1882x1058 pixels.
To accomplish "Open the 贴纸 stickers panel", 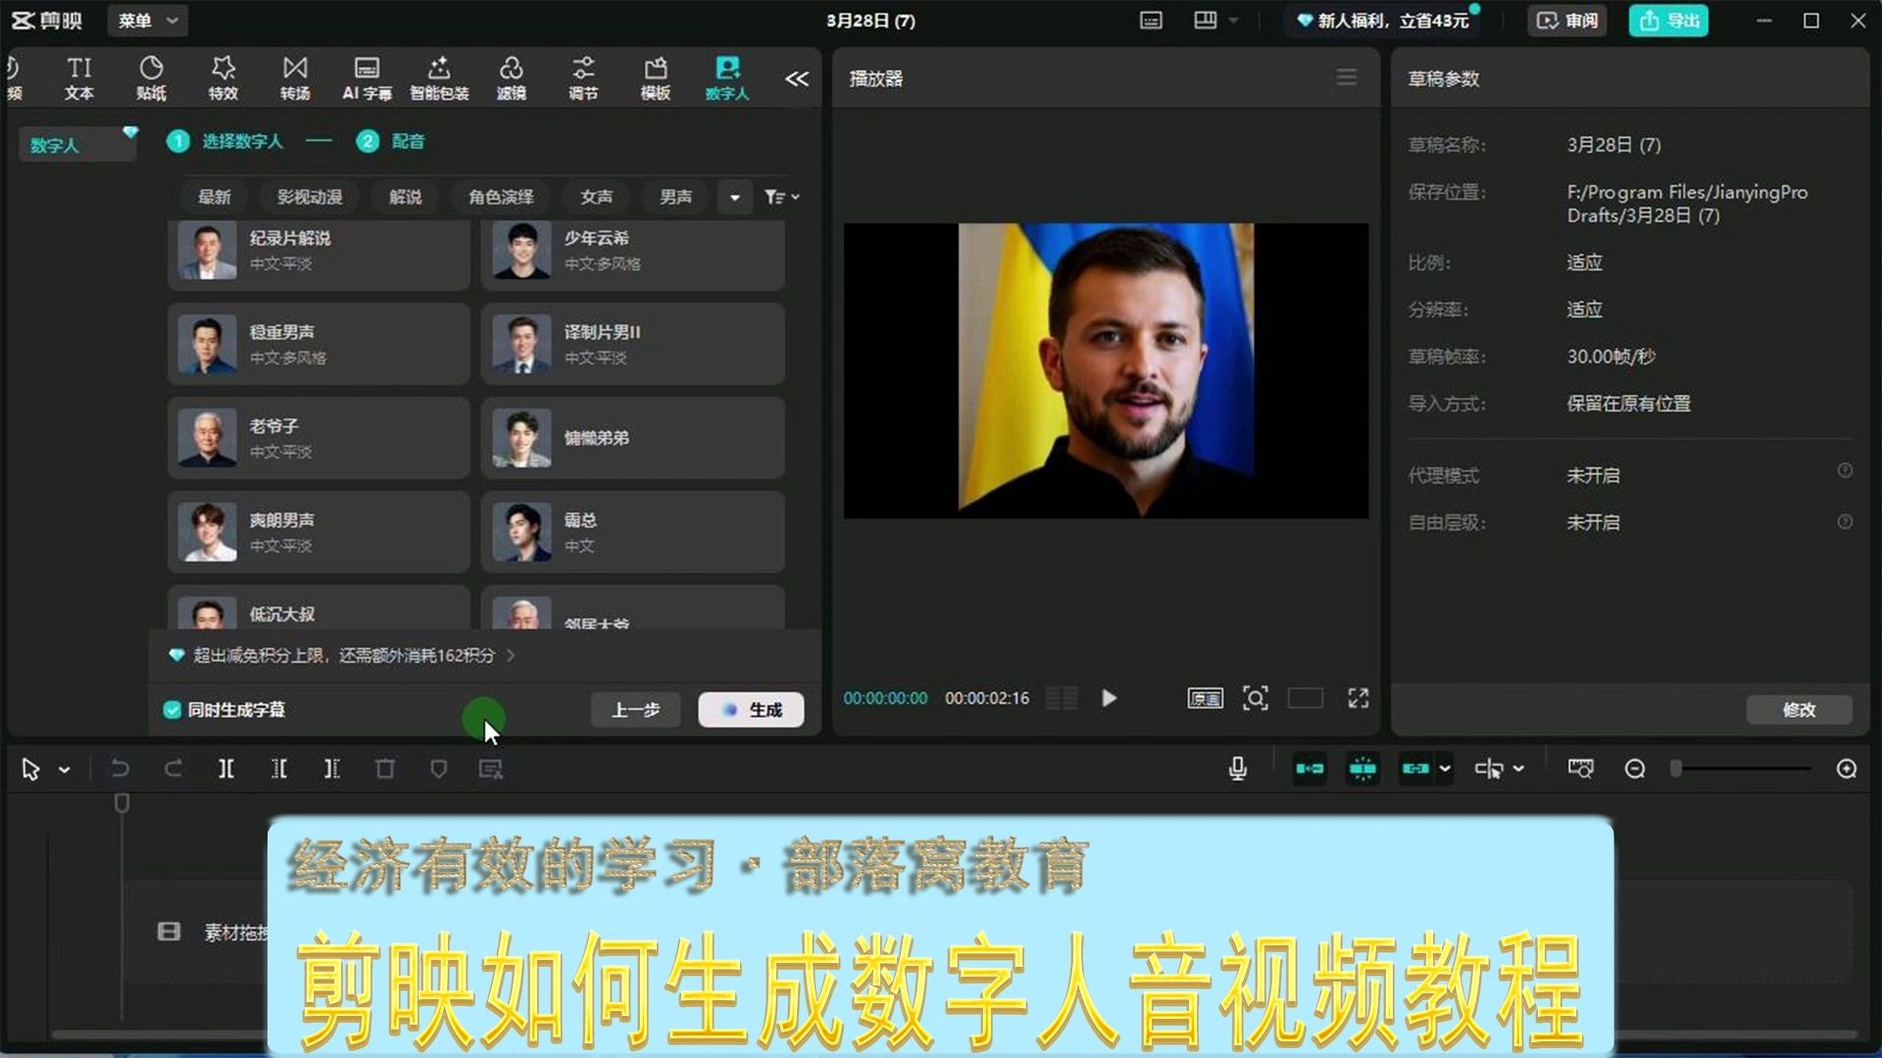I will point(151,78).
